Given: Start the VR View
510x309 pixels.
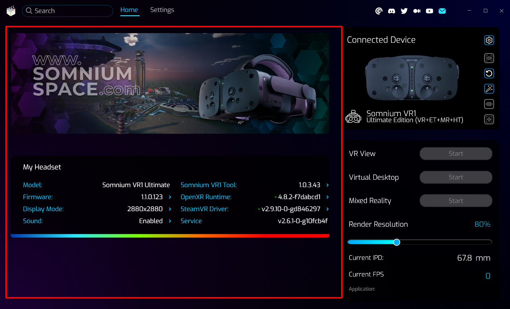Looking at the screenshot, I should click(455, 154).
